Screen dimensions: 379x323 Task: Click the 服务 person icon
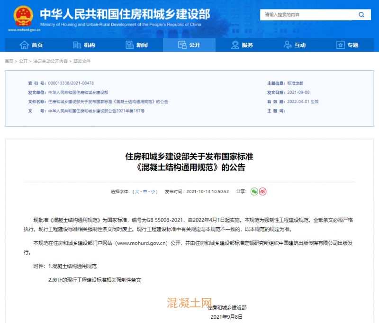(x=235, y=45)
